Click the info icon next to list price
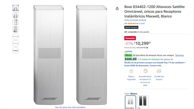 pyautogui.click(x=147, y=48)
